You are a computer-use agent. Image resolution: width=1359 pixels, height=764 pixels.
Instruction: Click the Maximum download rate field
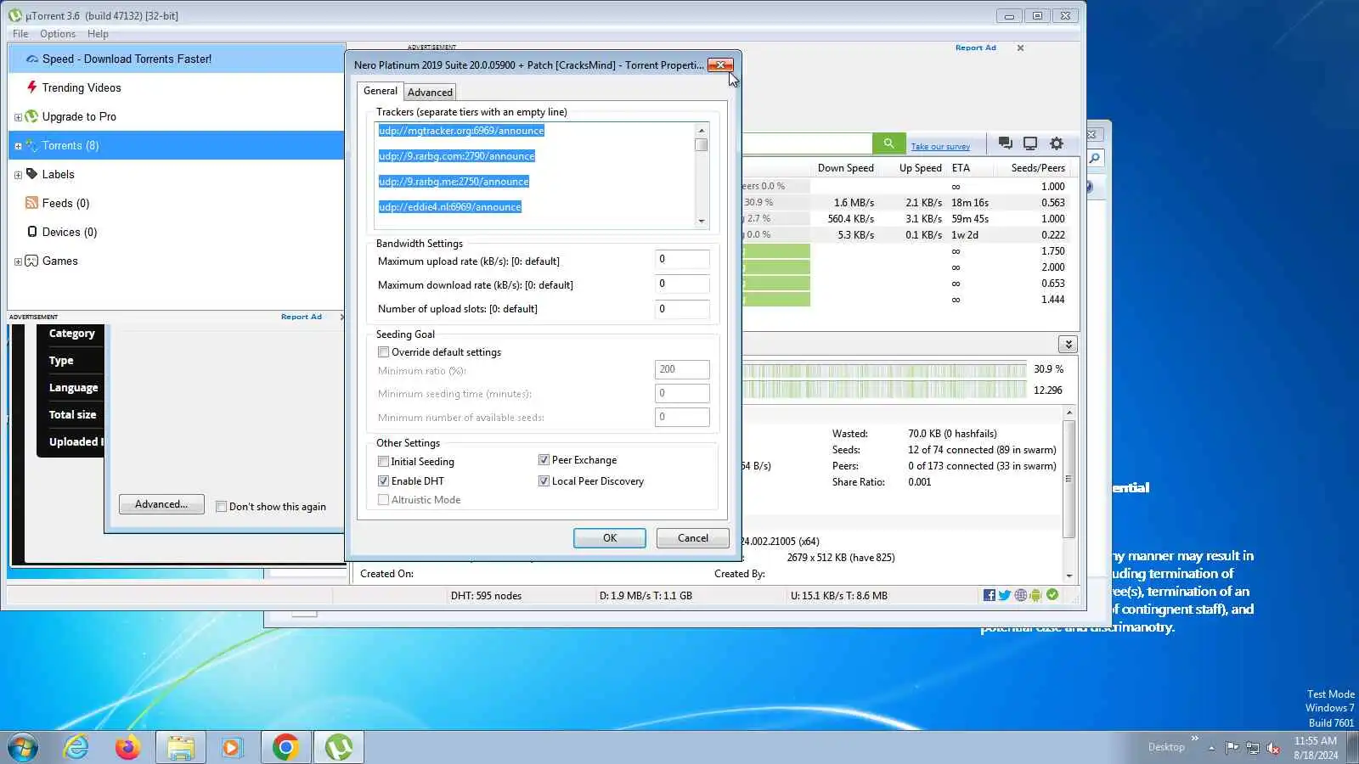(x=682, y=284)
